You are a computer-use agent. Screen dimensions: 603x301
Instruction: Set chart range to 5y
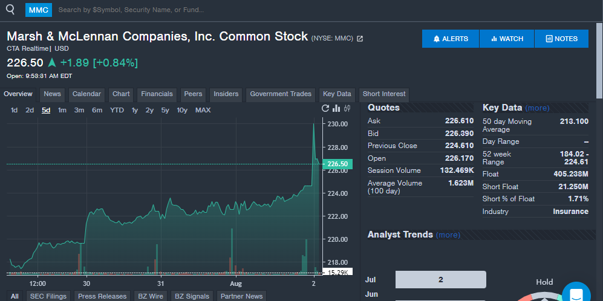point(165,111)
